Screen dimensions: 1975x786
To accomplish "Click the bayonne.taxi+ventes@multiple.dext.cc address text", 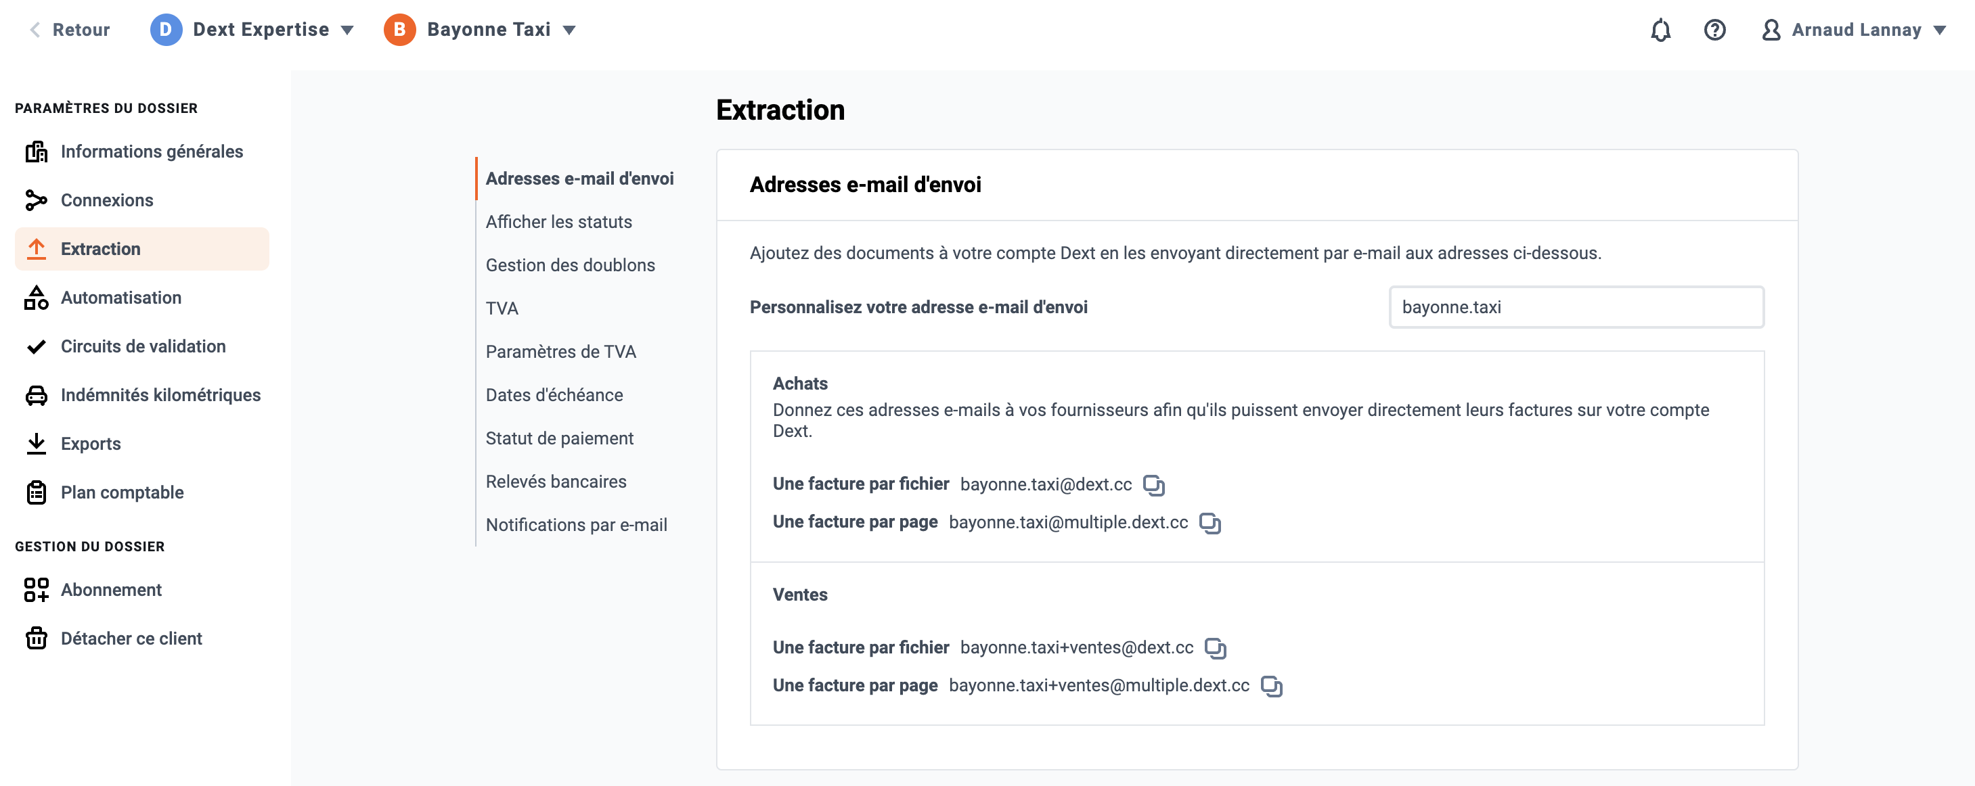I will coord(1099,686).
